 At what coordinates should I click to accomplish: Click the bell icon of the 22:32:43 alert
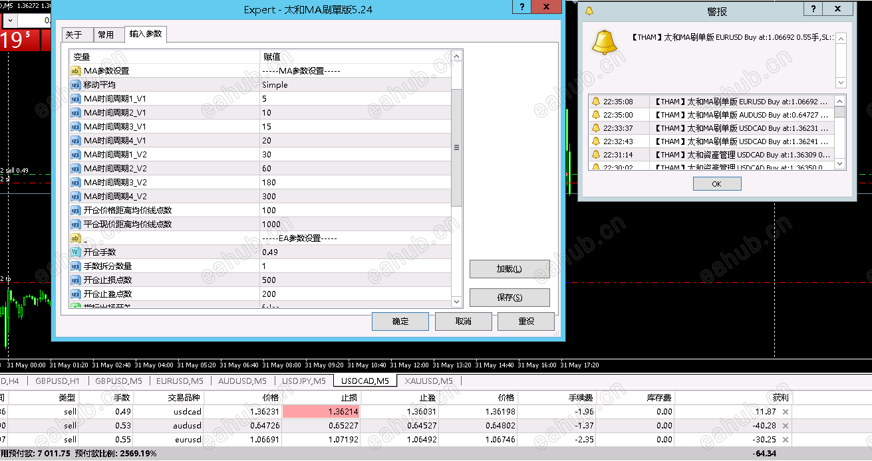coord(596,141)
